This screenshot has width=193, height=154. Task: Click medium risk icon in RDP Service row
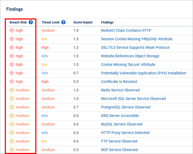tap(12, 150)
